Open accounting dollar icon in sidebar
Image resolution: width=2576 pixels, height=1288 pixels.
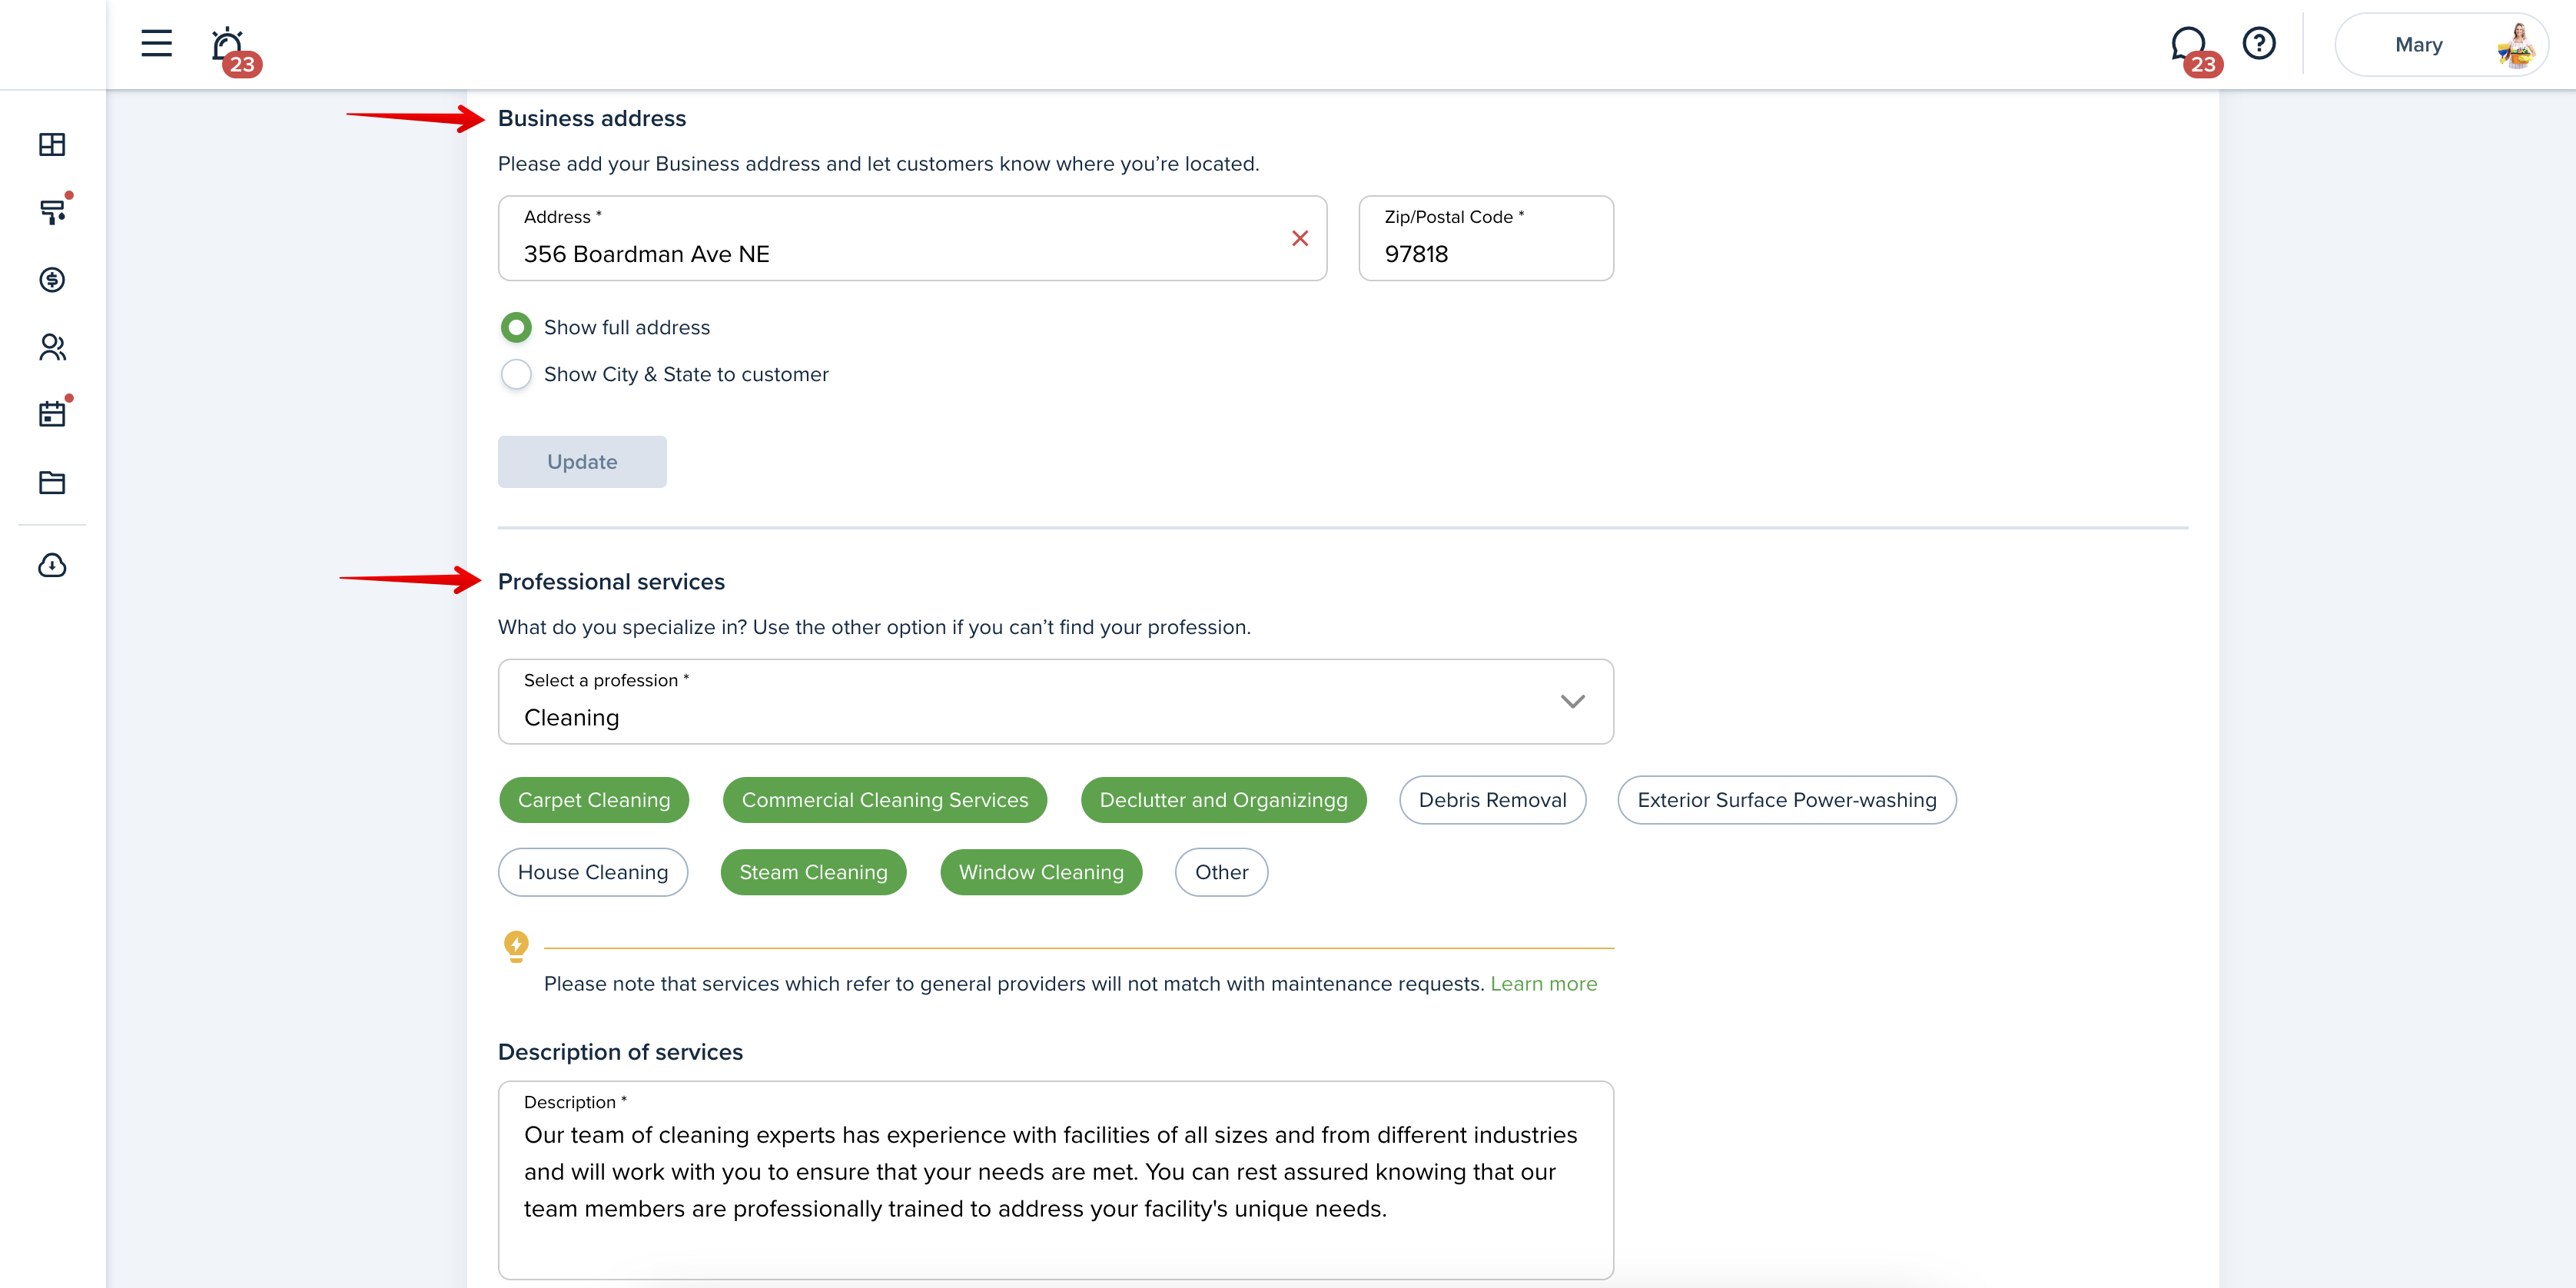click(x=52, y=279)
